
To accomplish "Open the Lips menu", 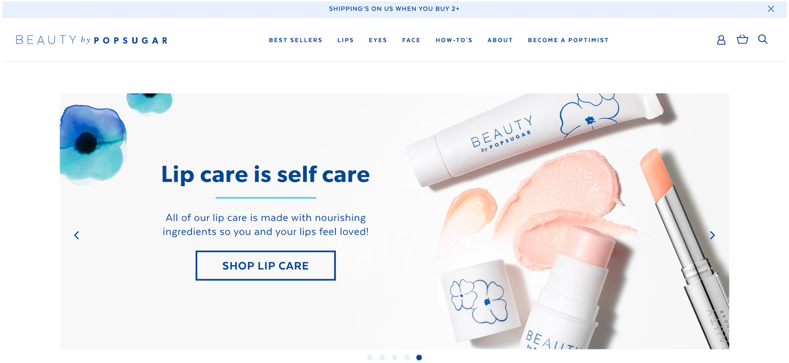I will pos(345,40).
